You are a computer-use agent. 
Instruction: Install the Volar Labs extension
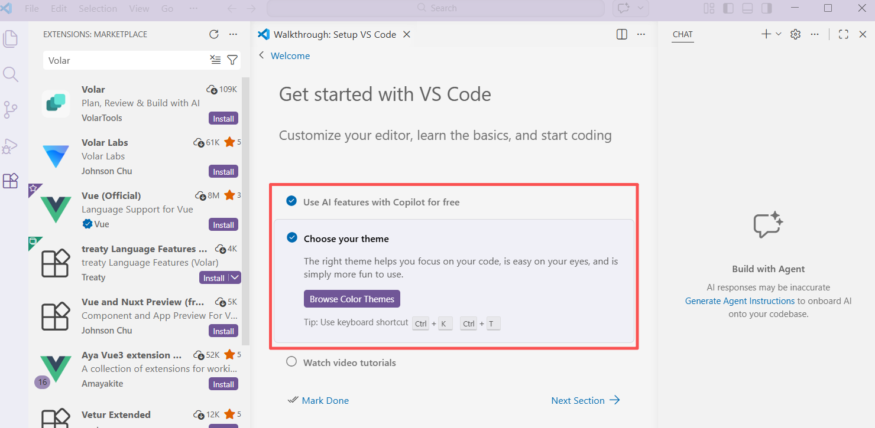pyautogui.click(x=223, y=172)
